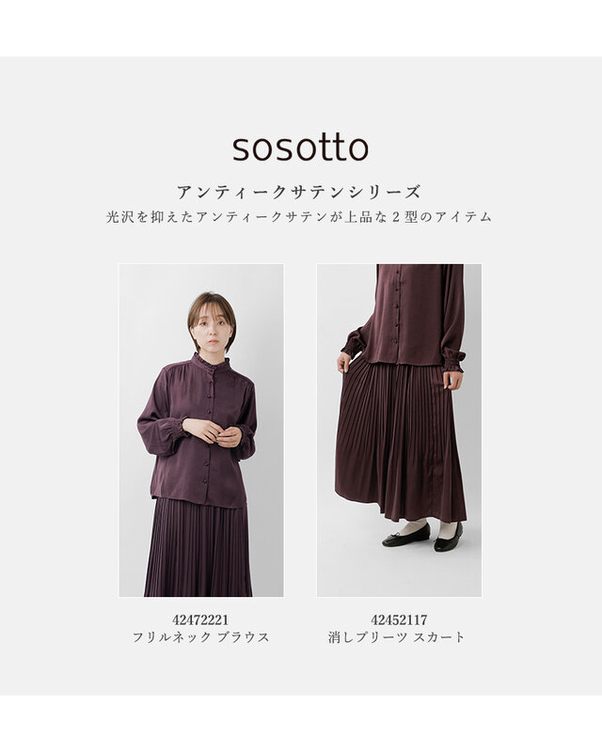Image resolution: width=602 pixels, height=752 pixels.
Task: Select the アンティークサテンシリーズ heading
Action: (x=299, y=193)
